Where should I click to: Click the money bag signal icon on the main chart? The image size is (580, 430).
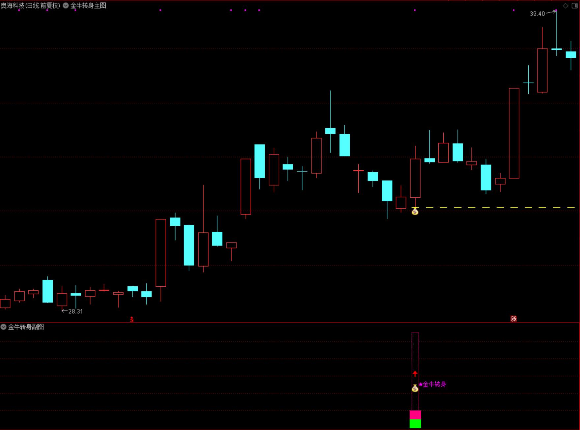point(415,211)
